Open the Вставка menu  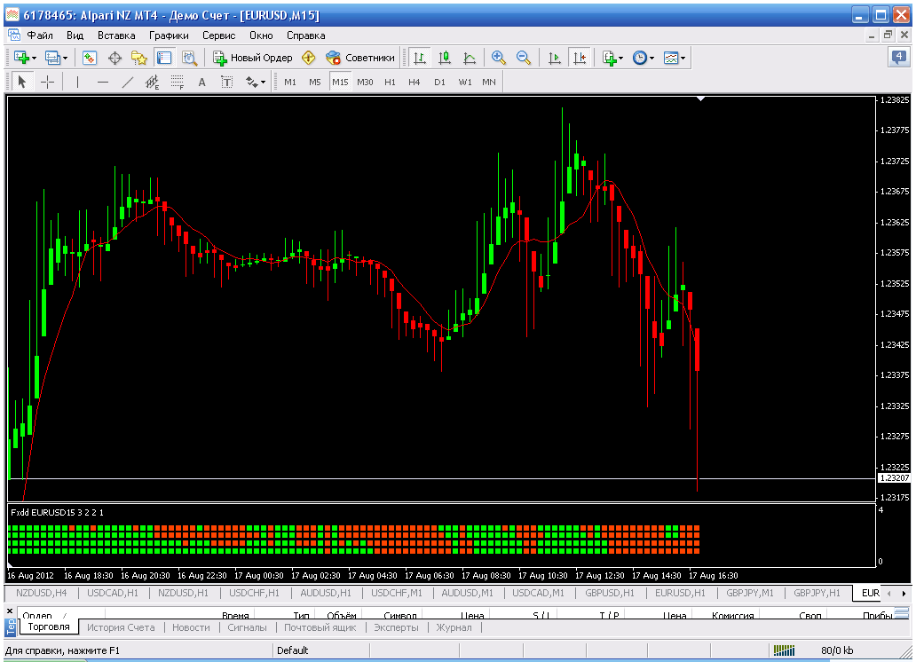[116, 35]
